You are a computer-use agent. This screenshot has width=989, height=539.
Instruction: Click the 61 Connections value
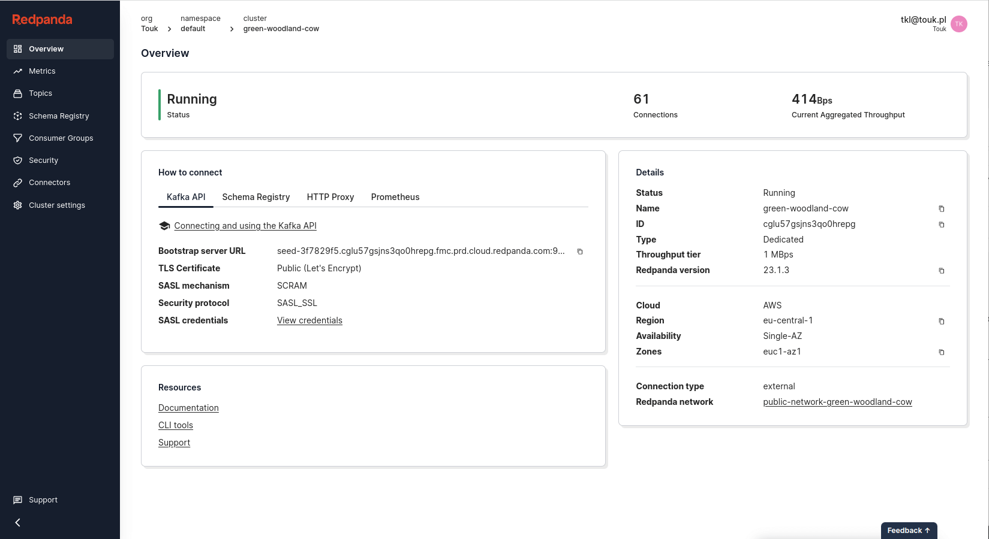641,99
